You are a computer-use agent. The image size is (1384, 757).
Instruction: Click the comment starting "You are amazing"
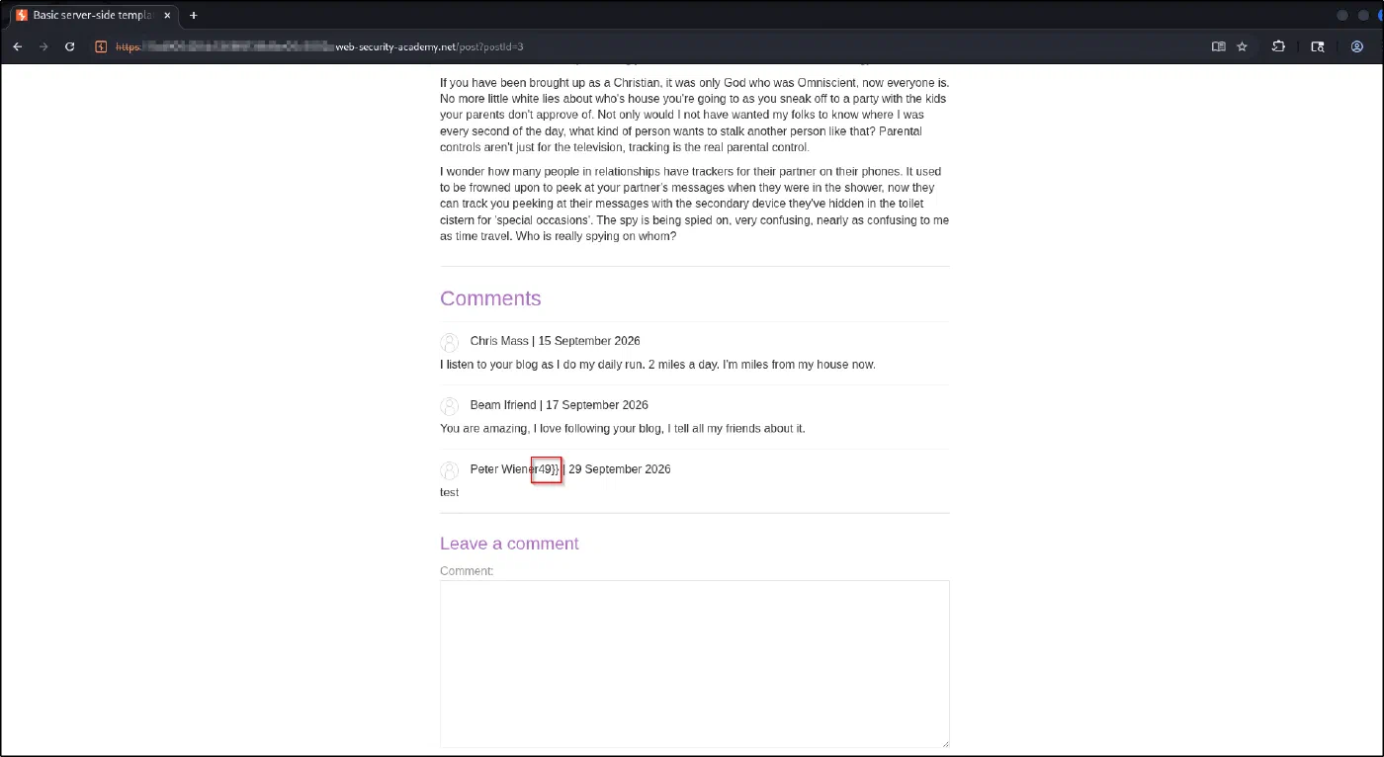(623, 429)
